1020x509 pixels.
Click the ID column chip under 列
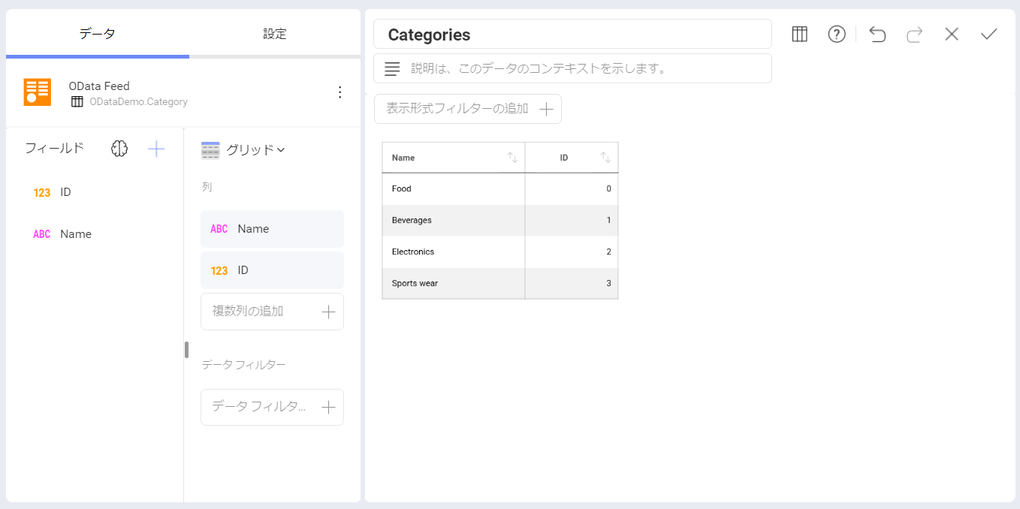272,270
